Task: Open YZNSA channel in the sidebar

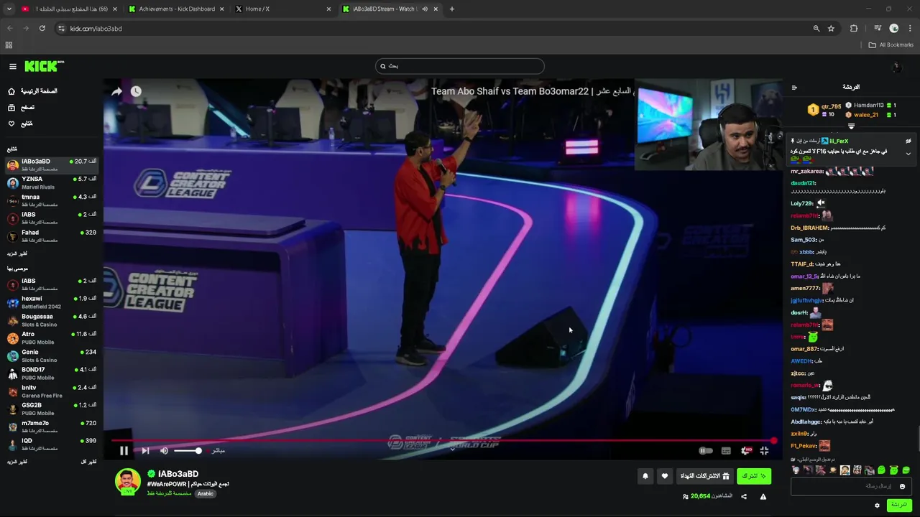Action: (x=50, y=182)
